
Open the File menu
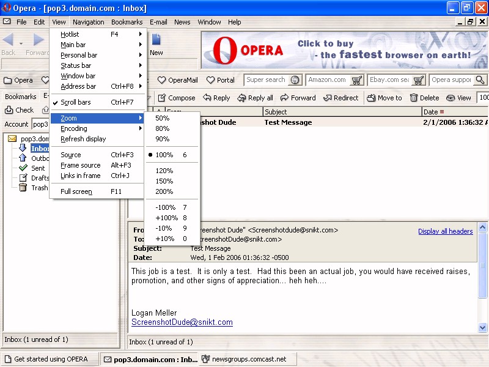click(21, 22)
